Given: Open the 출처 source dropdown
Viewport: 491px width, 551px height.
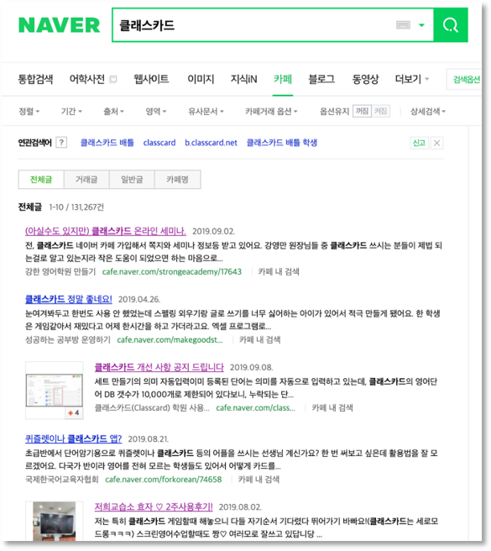Looking at the screenshot, I should click(x=113, y=112).
